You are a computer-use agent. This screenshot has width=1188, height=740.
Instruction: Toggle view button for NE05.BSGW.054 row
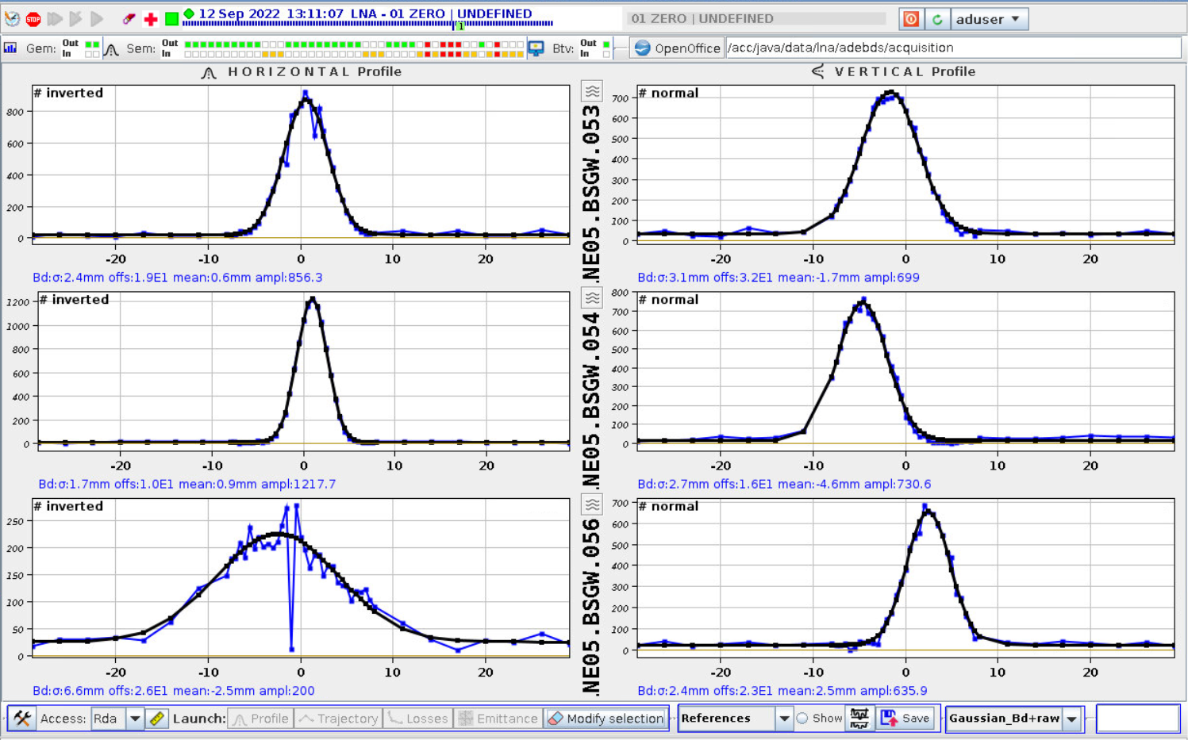point(592,298)
